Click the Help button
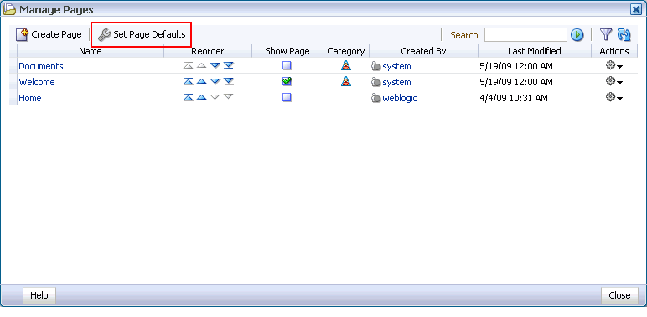Viewport: 647px width, 317px height. (x=39, y=295)
